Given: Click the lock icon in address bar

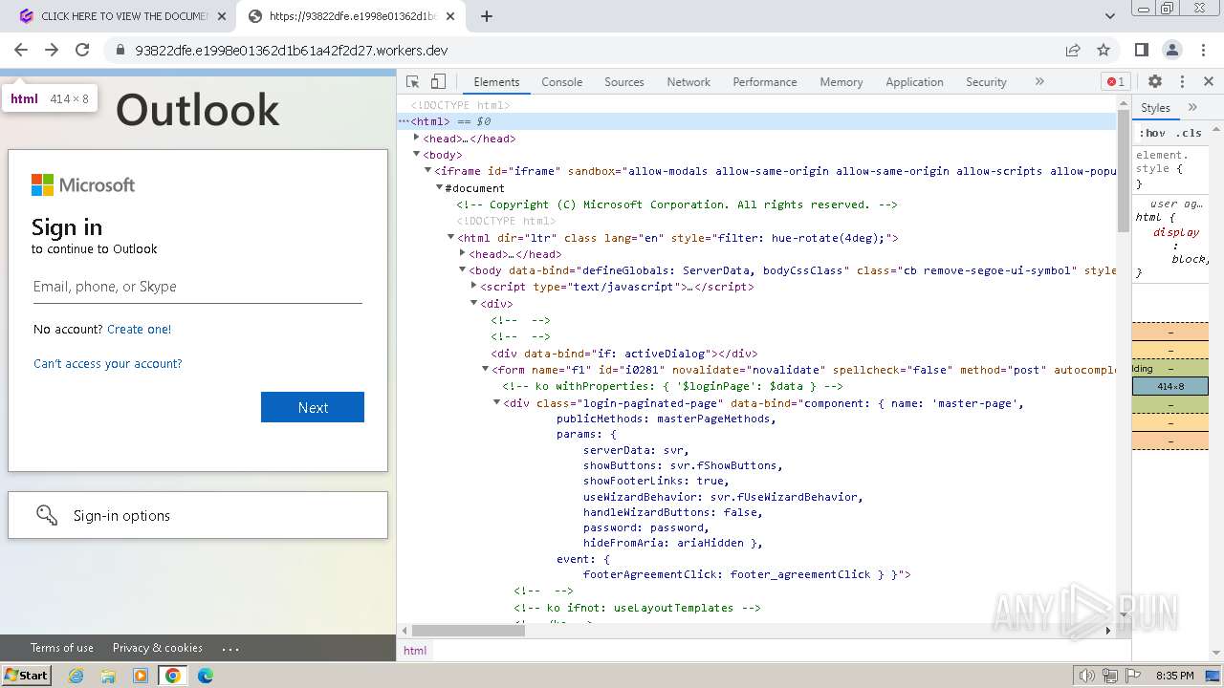Looking at the screenshot, I should click(x=120, y=50).
